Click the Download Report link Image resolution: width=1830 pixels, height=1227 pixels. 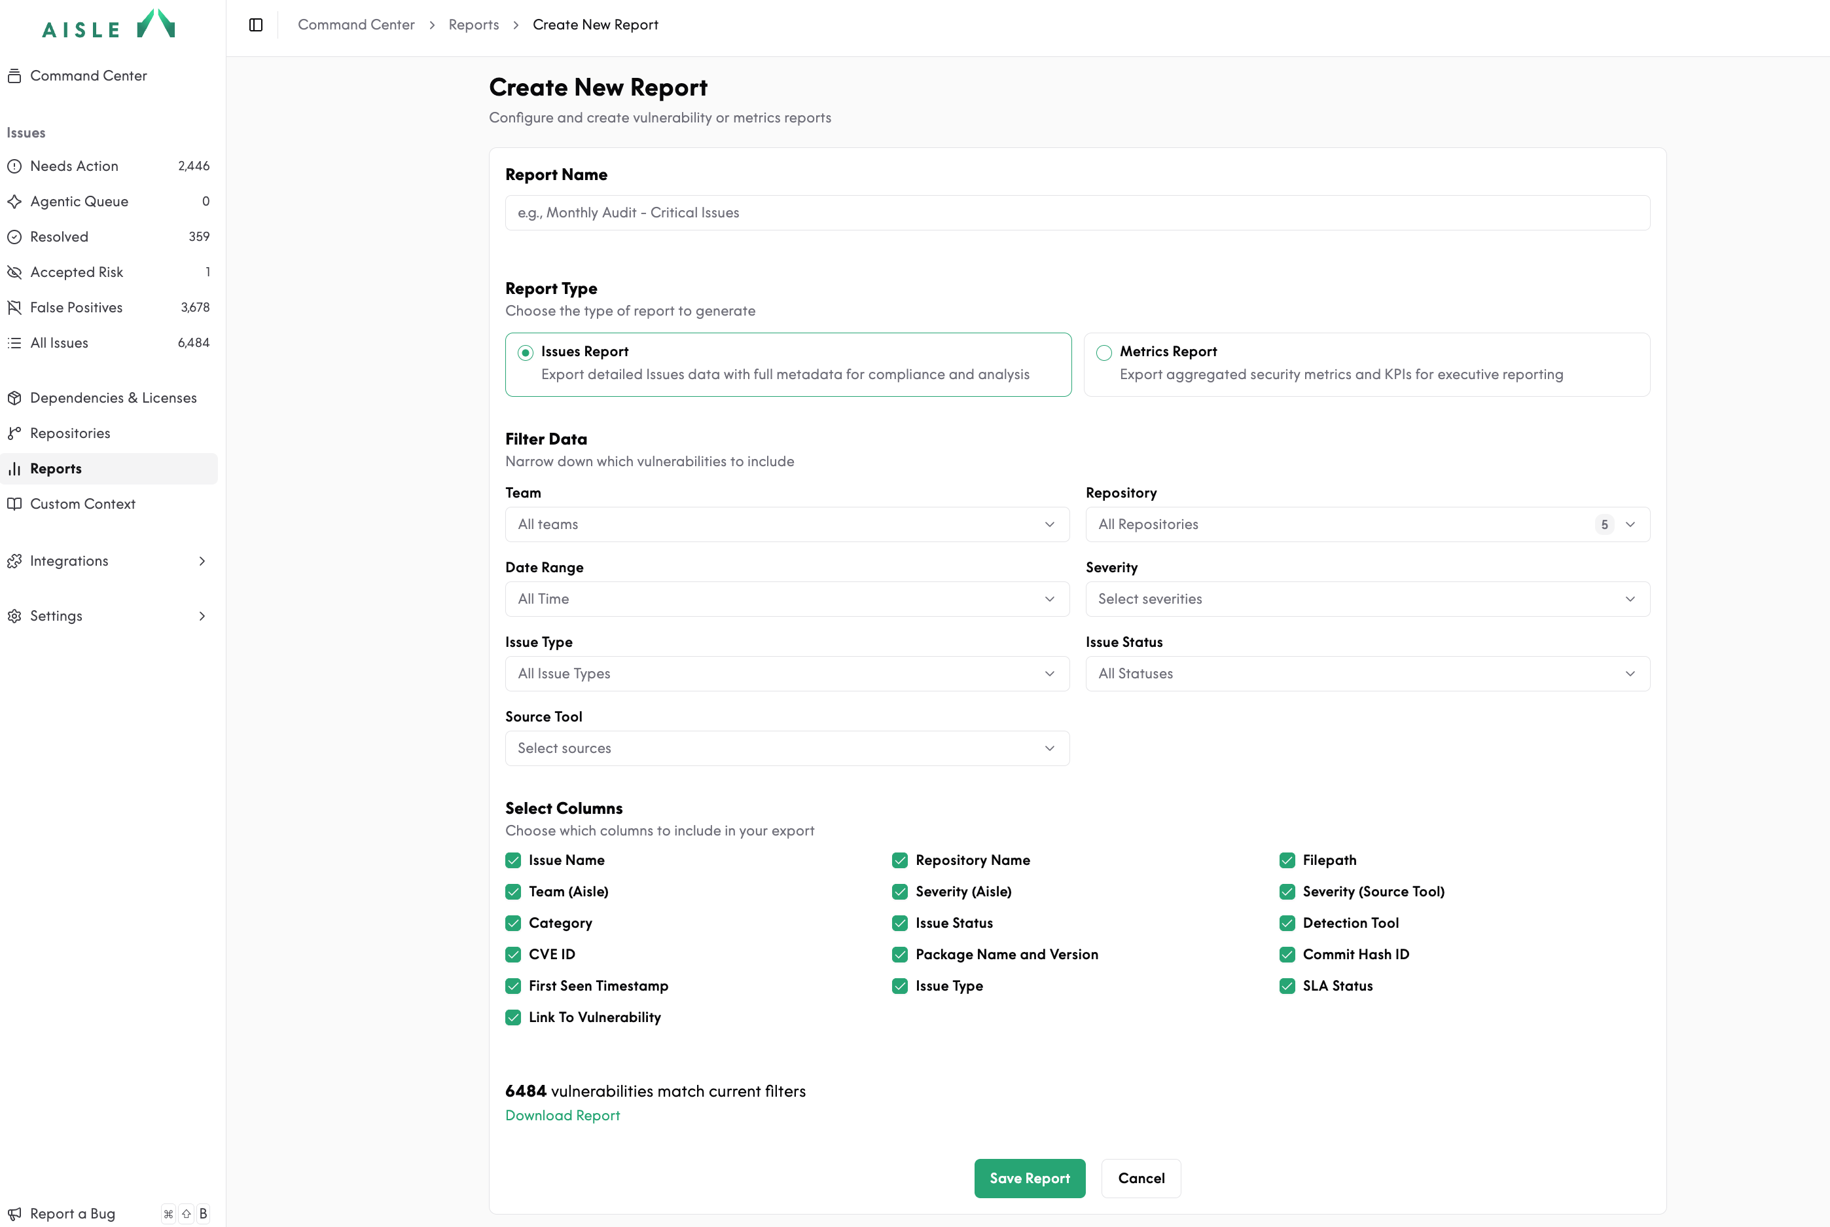pos(562,1115)
